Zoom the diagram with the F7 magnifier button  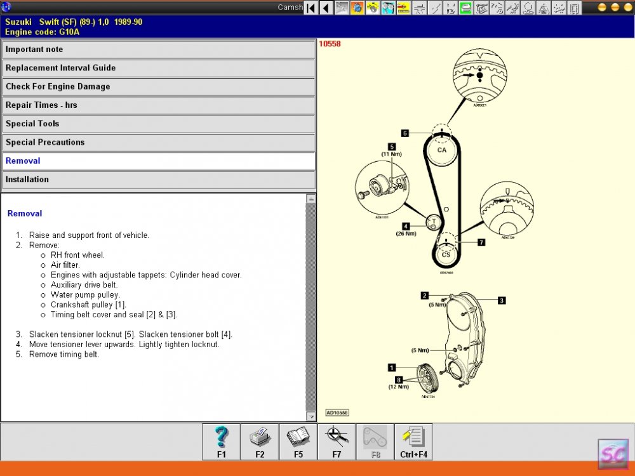click(337, 442)
